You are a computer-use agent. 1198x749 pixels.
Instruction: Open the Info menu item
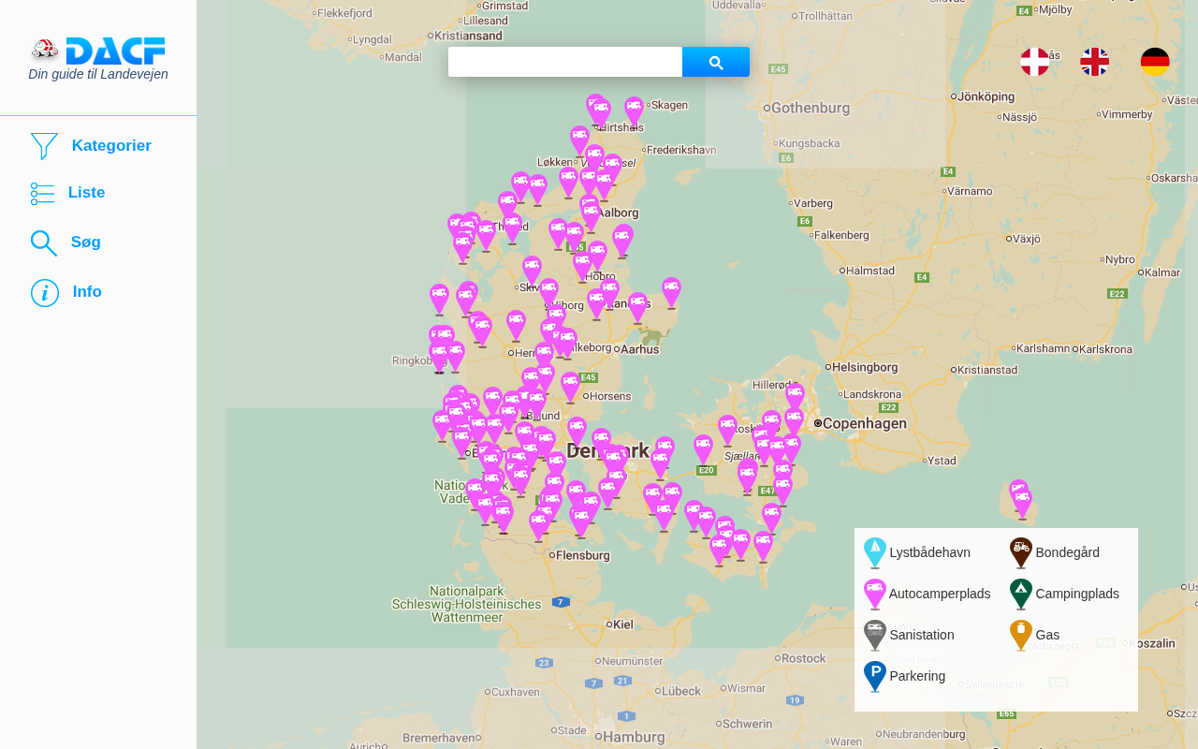[87, 292]
